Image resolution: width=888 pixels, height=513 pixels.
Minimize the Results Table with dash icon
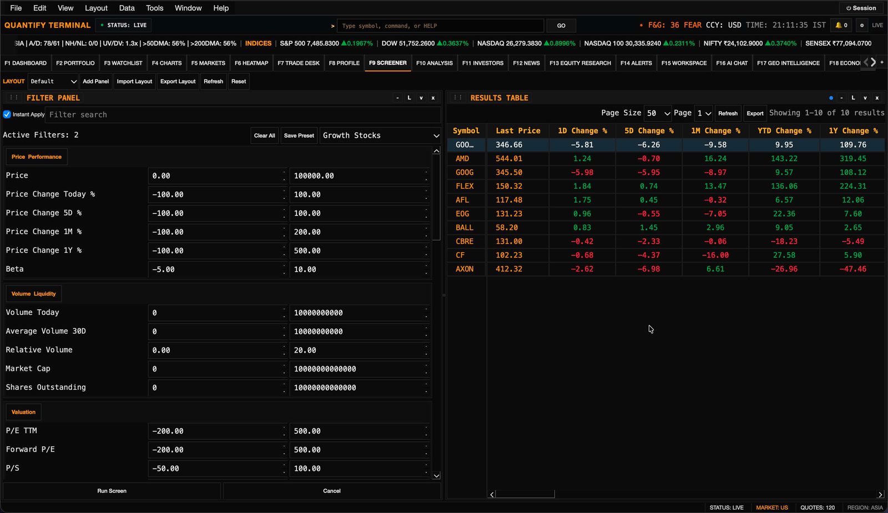coord(841,98)
